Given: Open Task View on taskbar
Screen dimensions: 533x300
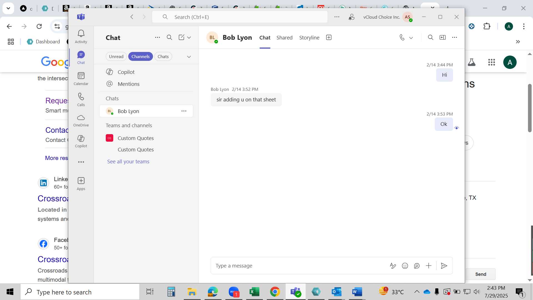Looking at the screenshot, I should point(150,292).
